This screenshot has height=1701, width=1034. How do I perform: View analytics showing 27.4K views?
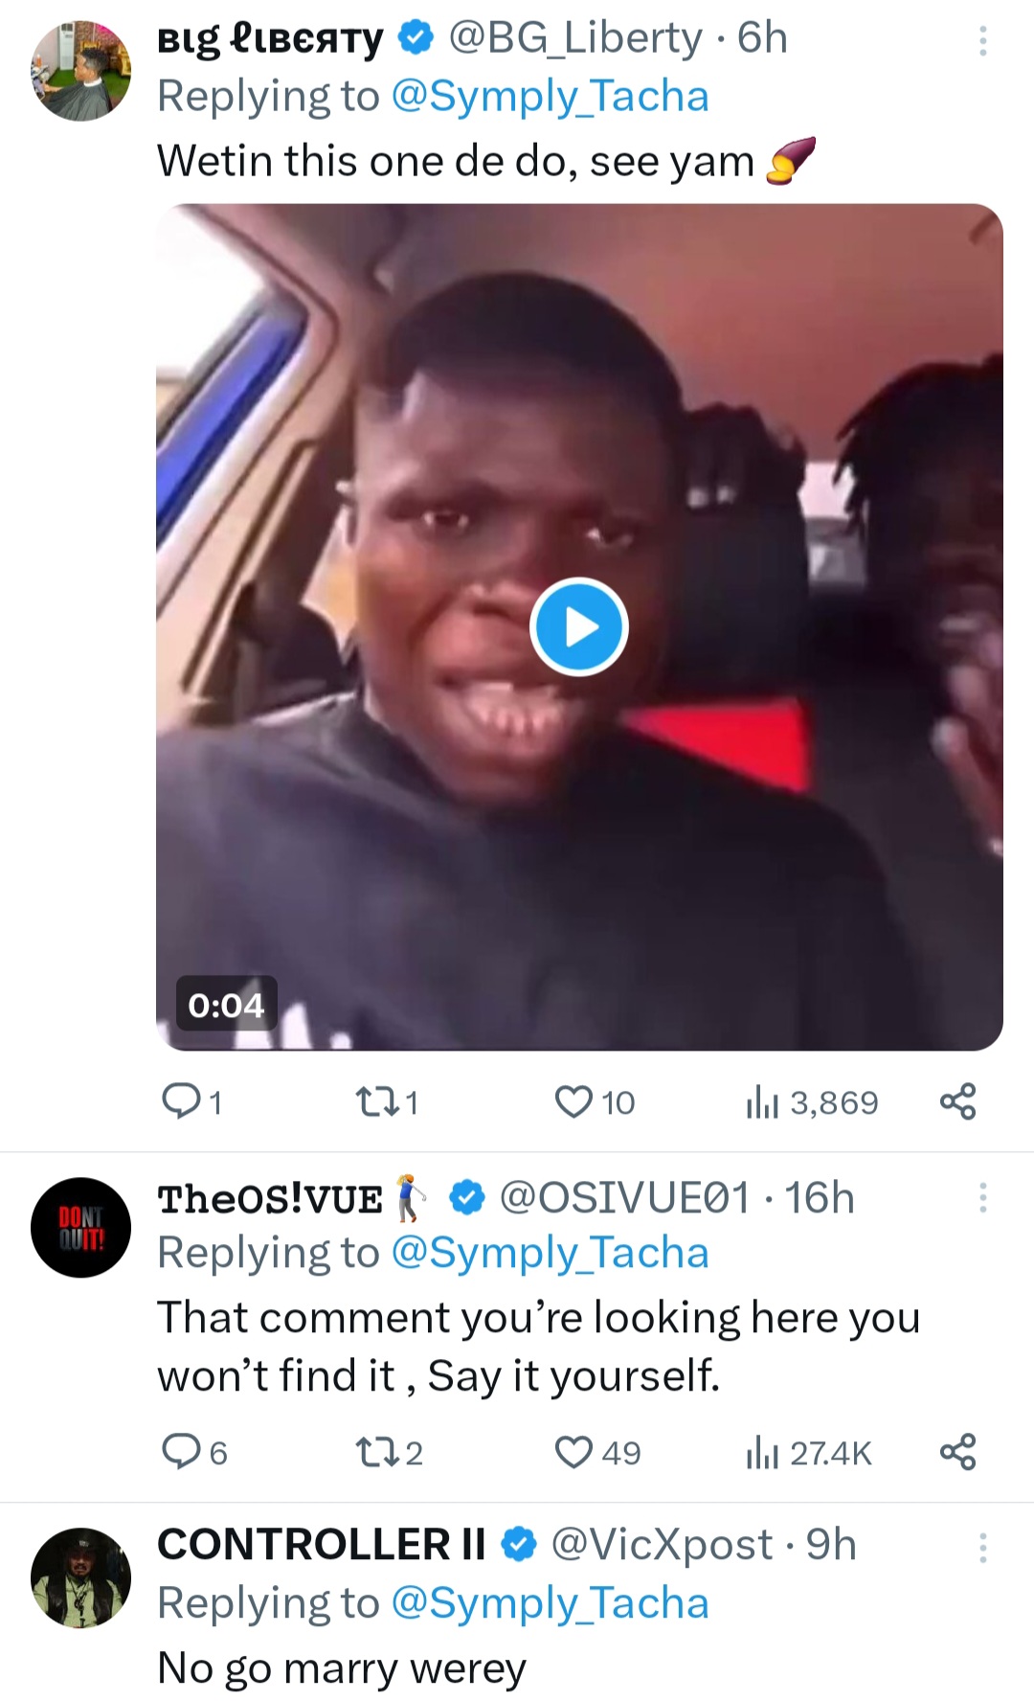pyautogui.click(x=809, y=1453)
